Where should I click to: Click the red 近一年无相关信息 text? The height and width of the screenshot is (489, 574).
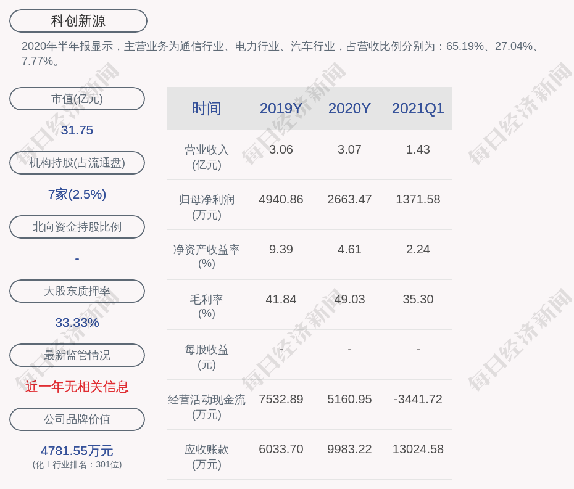pyautogui.click(x=77, y=387)
